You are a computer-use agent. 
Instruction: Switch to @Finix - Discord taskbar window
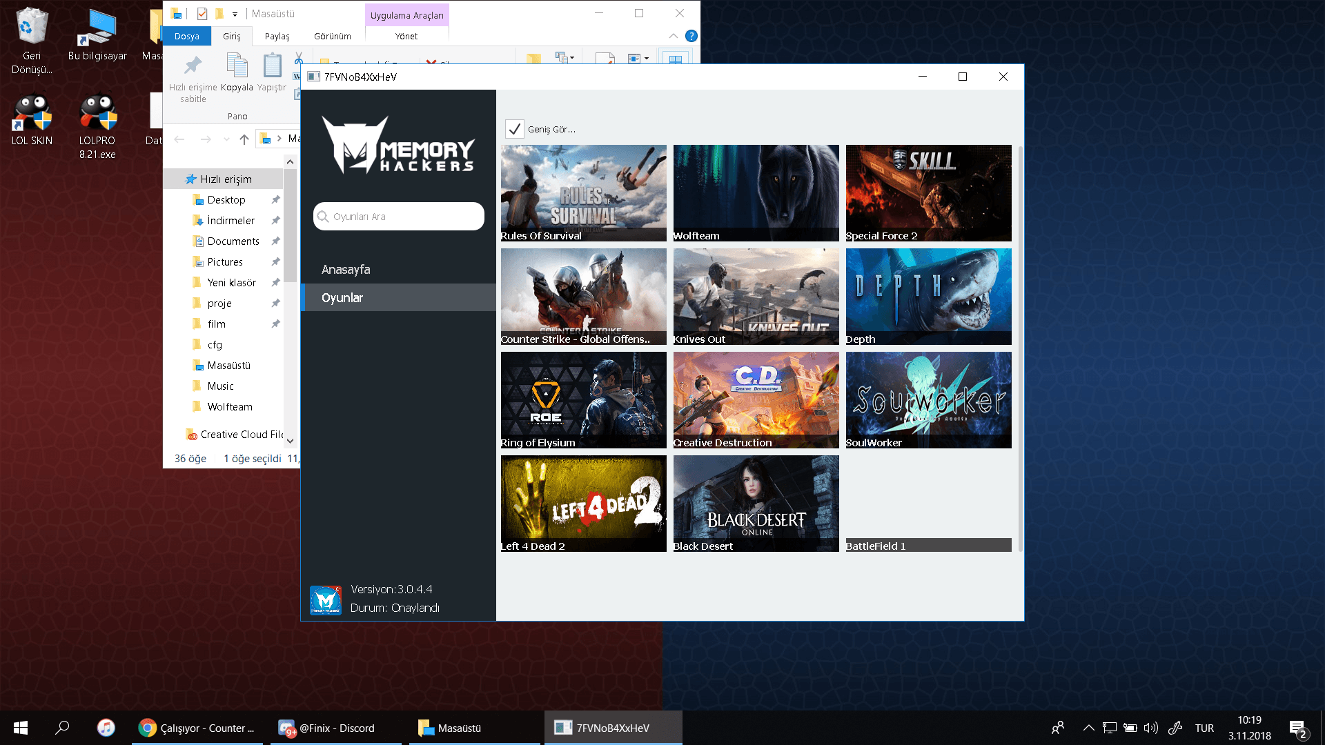[x=336, y=728]
